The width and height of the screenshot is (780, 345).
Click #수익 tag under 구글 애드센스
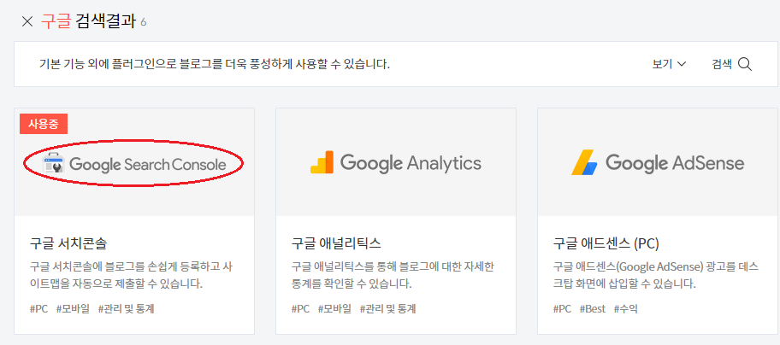click(626, 309)
